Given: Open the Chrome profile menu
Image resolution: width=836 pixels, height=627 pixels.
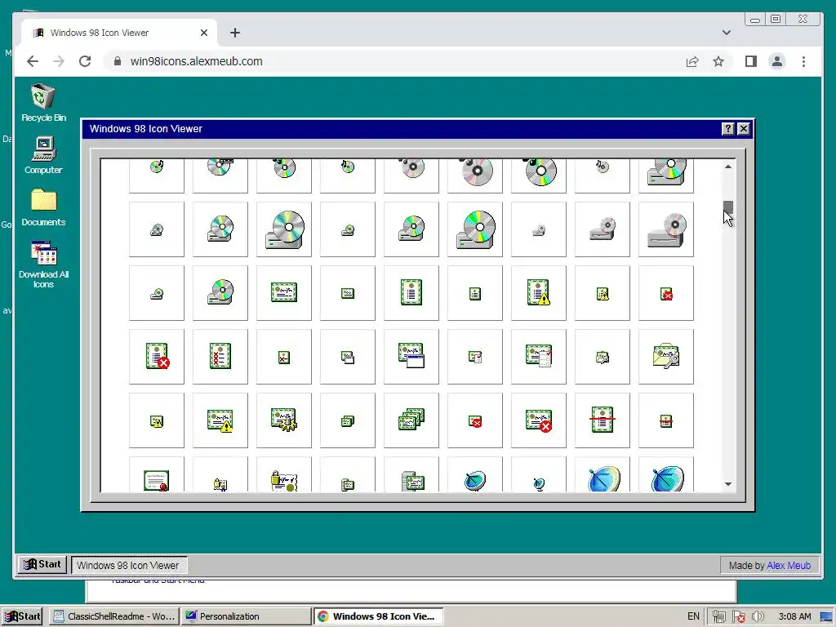Looking at the screenshot, I should tap(777, 61).
